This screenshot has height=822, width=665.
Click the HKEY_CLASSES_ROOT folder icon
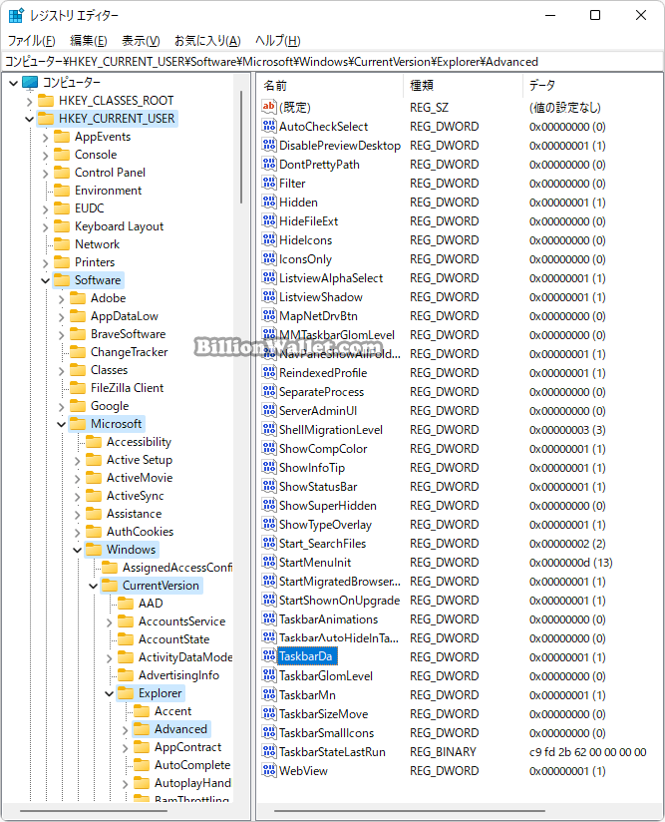(x=46, y=100)
